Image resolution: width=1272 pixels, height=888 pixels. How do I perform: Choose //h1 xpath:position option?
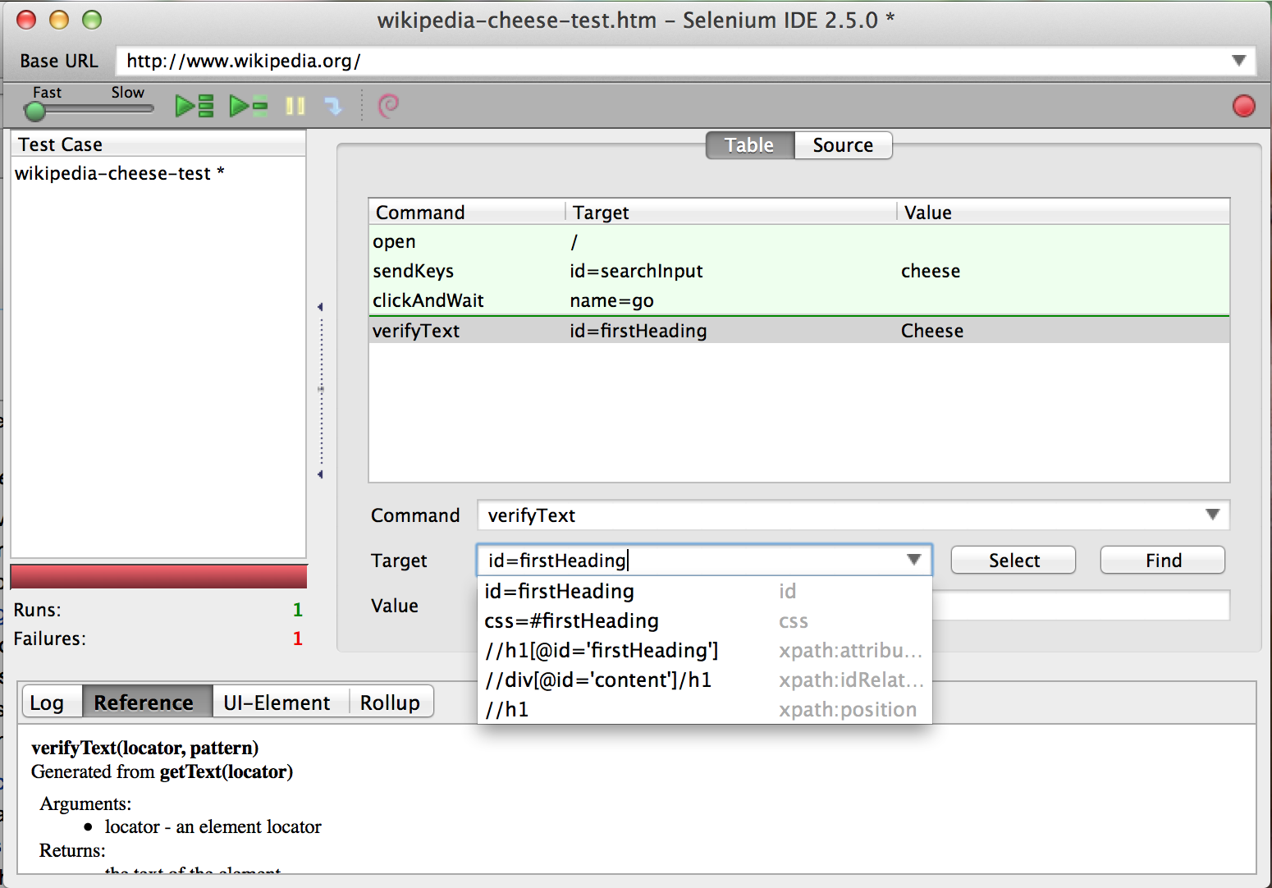705,709
